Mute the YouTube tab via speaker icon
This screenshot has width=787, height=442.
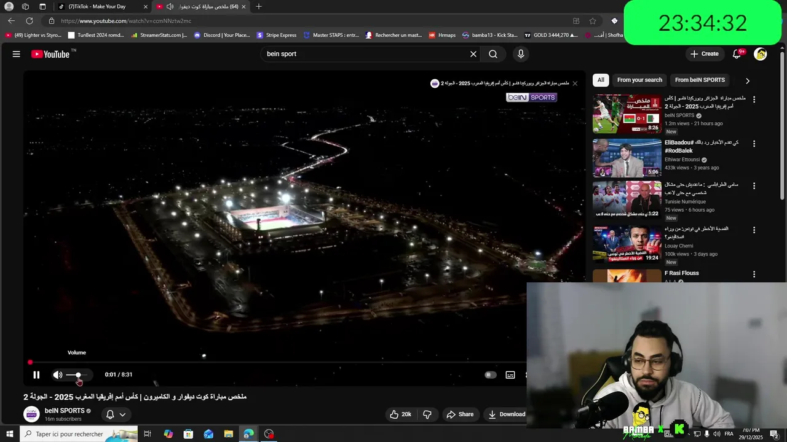point(170,7)
